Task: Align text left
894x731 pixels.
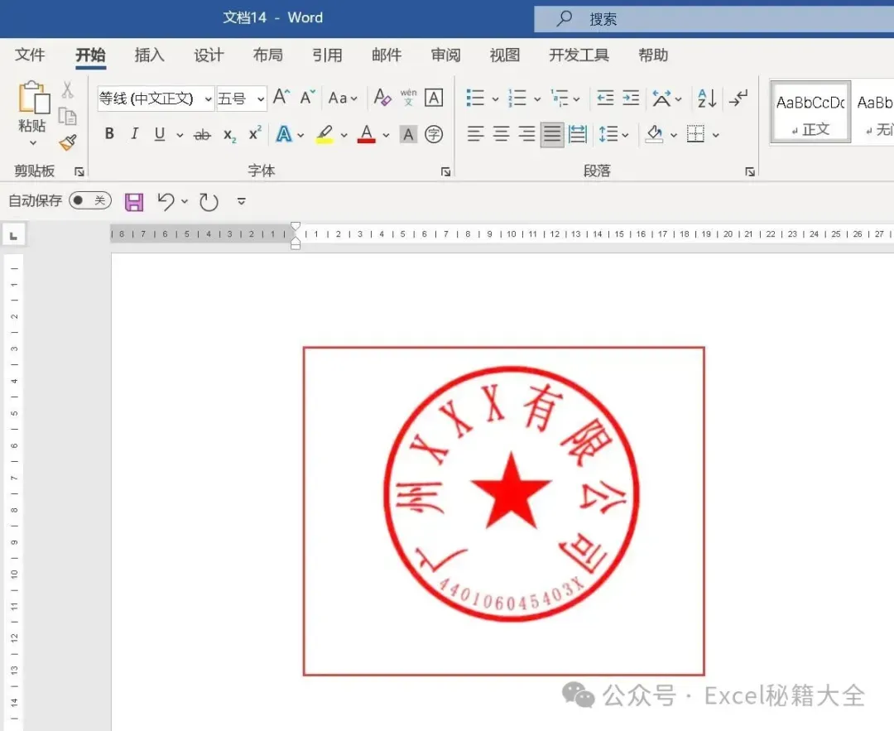Action: pos(475,135)
